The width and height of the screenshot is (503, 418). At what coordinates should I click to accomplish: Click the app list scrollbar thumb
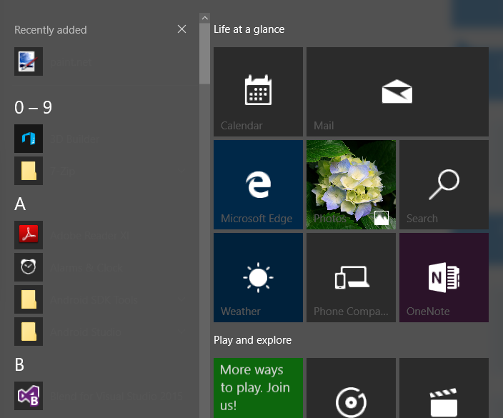(x=204, y=54)
